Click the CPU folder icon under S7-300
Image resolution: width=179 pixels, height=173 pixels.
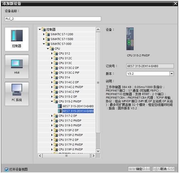[52, 48]
